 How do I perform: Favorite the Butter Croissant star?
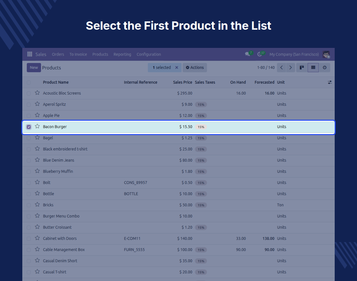pos(37,227)
